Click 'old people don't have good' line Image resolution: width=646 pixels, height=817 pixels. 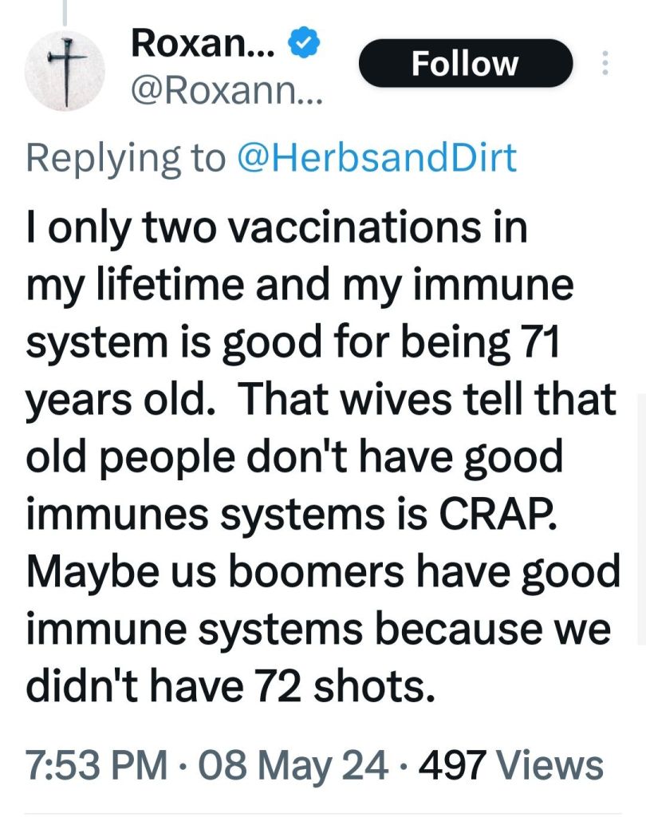(295, 457)
